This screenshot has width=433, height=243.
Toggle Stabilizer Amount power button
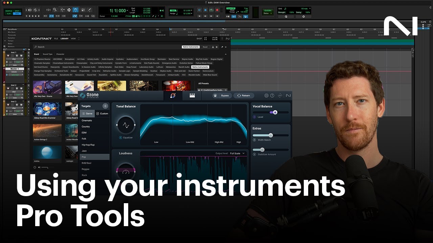[x=254, y=154]
